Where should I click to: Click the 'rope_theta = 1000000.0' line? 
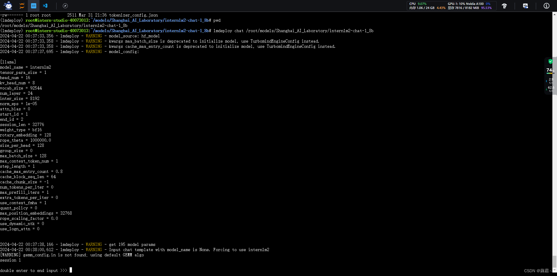26,140
